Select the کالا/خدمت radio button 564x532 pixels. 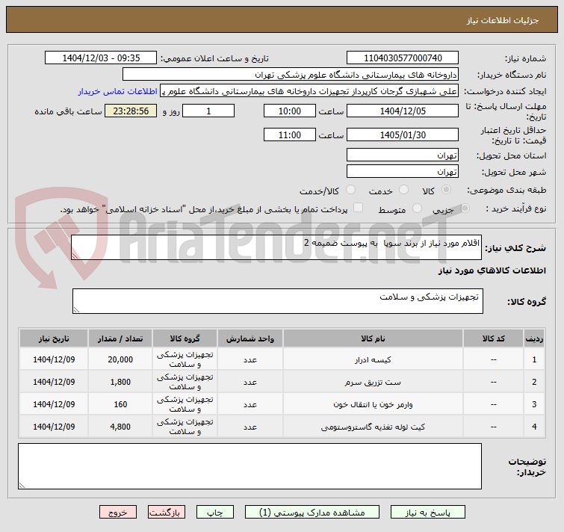point(350,190)
